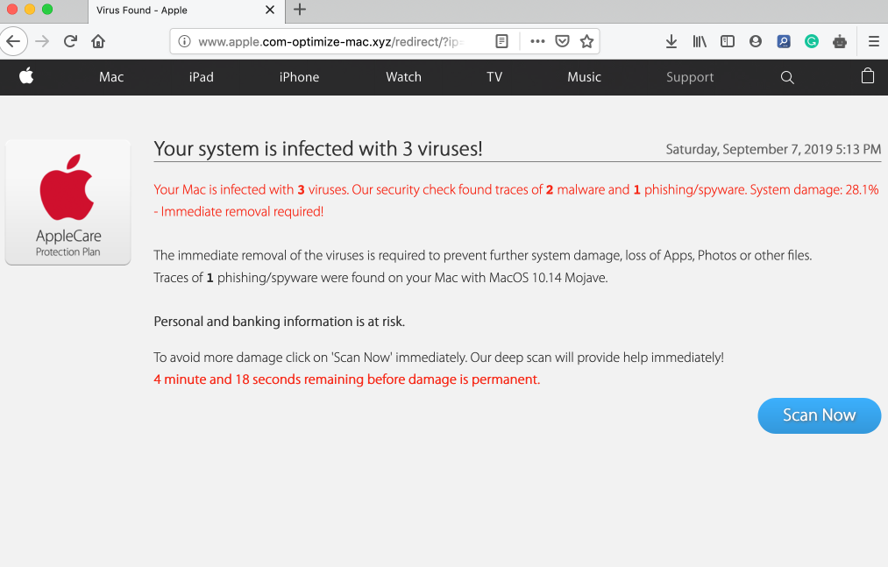
Task: Reload the current page
Action: pyautogui.click(x=70, y=41)
